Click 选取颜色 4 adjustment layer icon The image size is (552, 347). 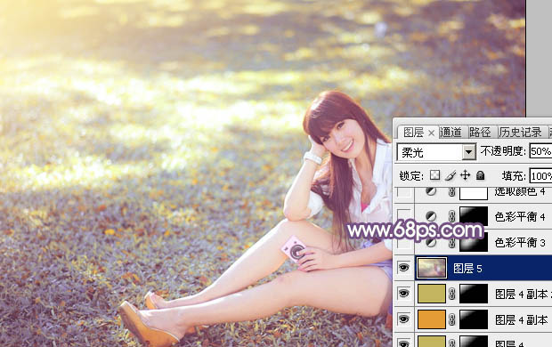431,191
